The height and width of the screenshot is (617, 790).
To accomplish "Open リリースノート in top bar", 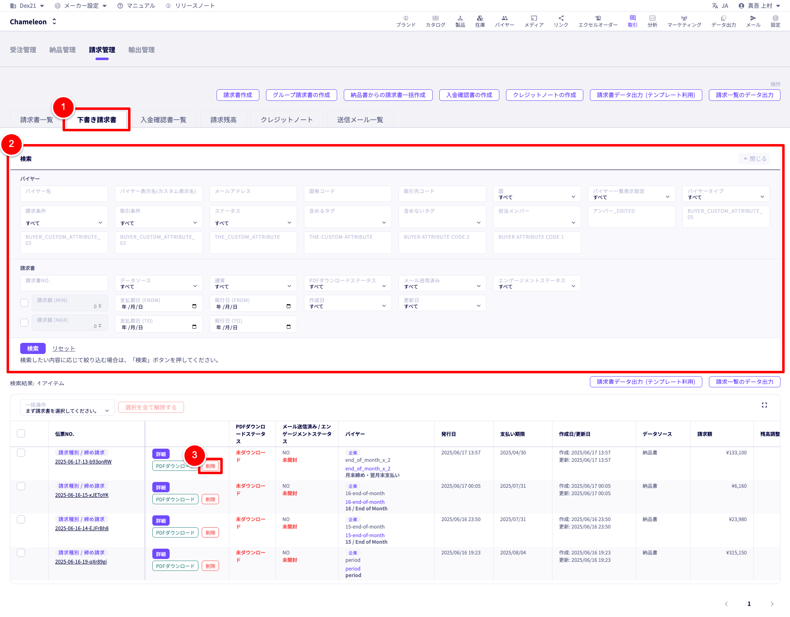I will tap(190, 6).
